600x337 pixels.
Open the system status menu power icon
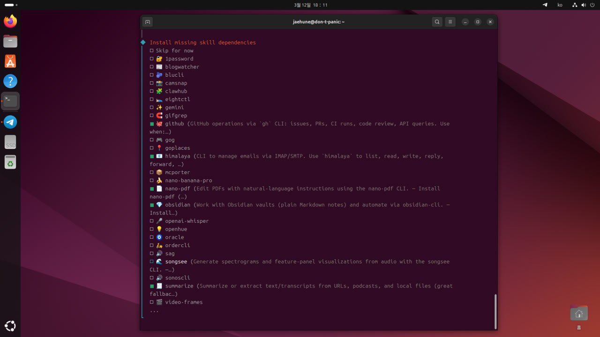tap(592, 5)
